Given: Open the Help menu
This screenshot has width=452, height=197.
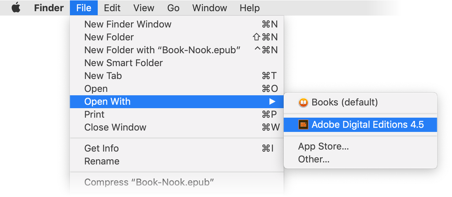Looking at the screenshot, I should pyautogui.click(x=250, y=8).
